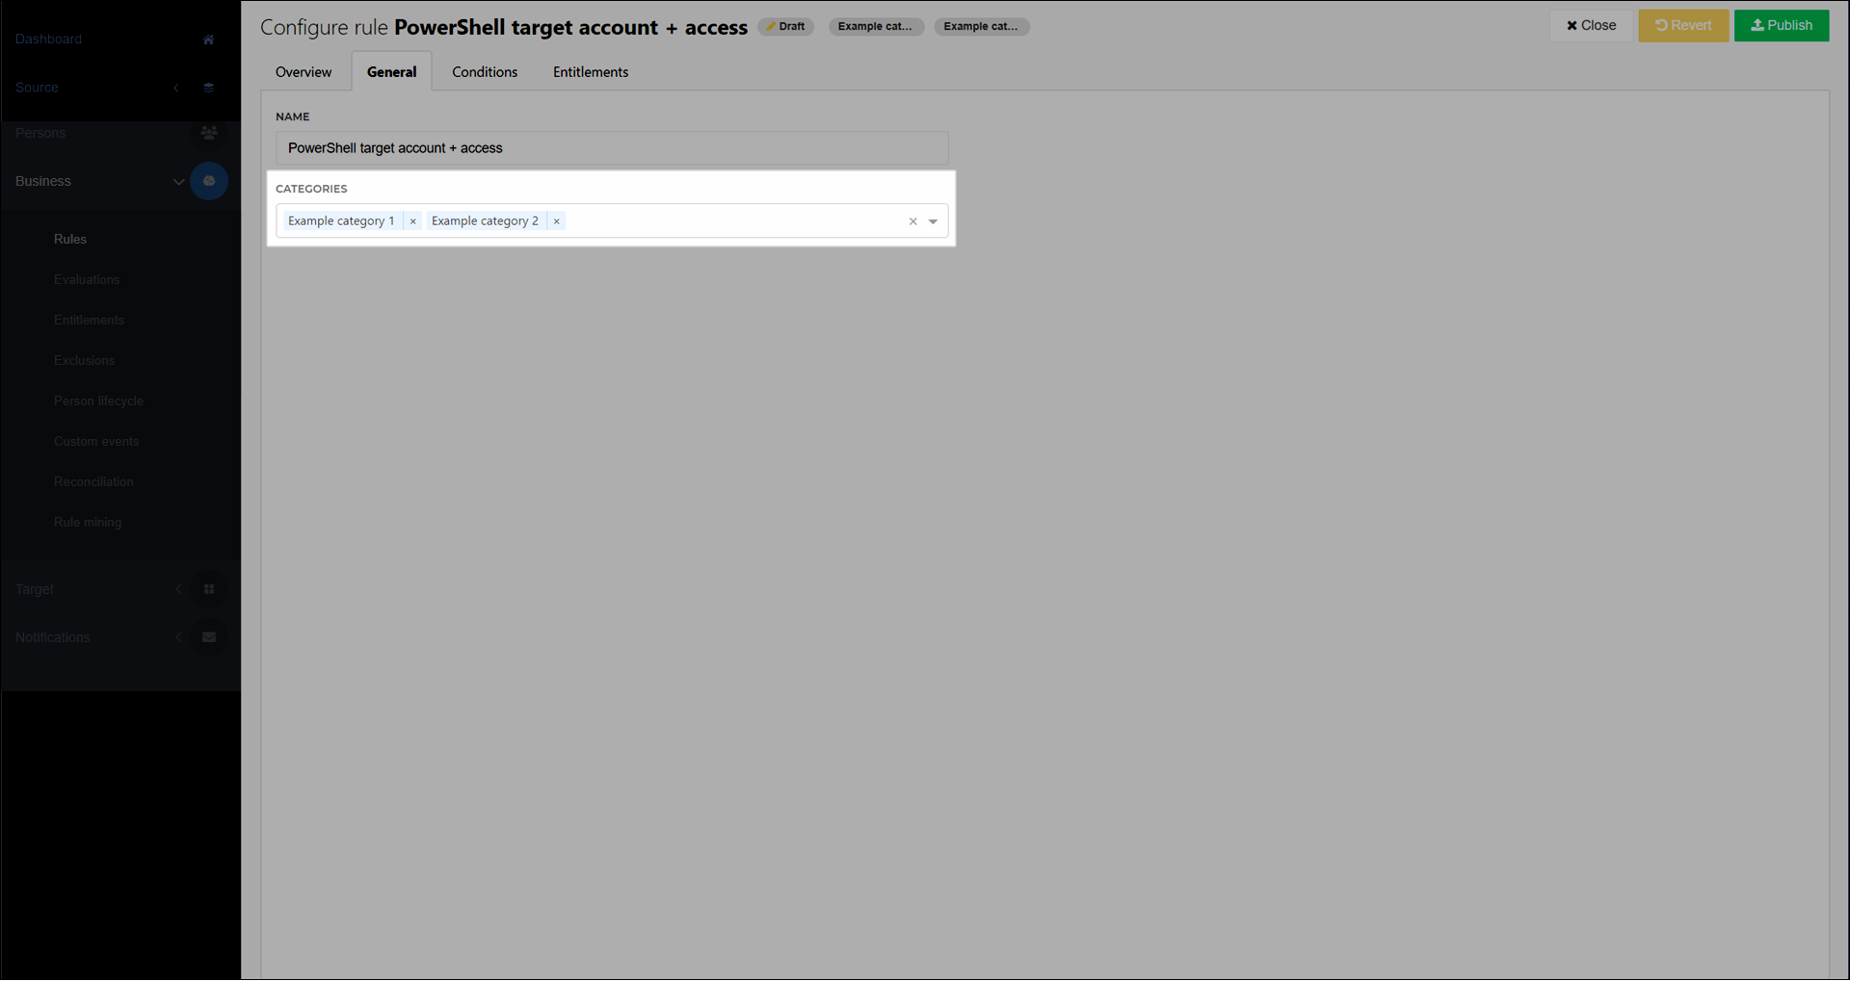Click the Source layers icon
The height and width of the screenshot is (981, 1850).
208,87
